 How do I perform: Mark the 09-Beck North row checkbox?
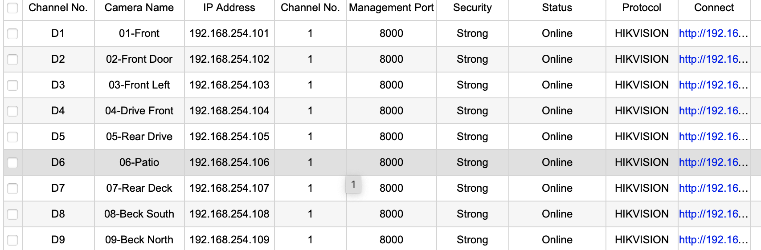coord(12,240)
